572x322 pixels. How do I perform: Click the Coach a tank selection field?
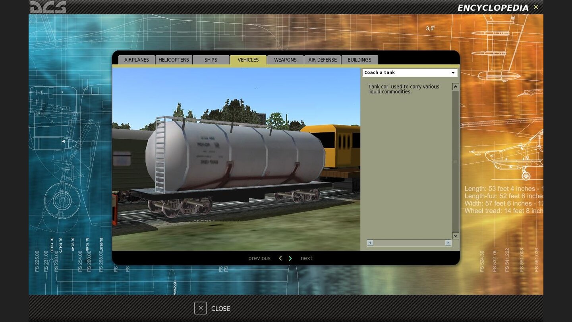pyautogui.click(x=410, y=73)
